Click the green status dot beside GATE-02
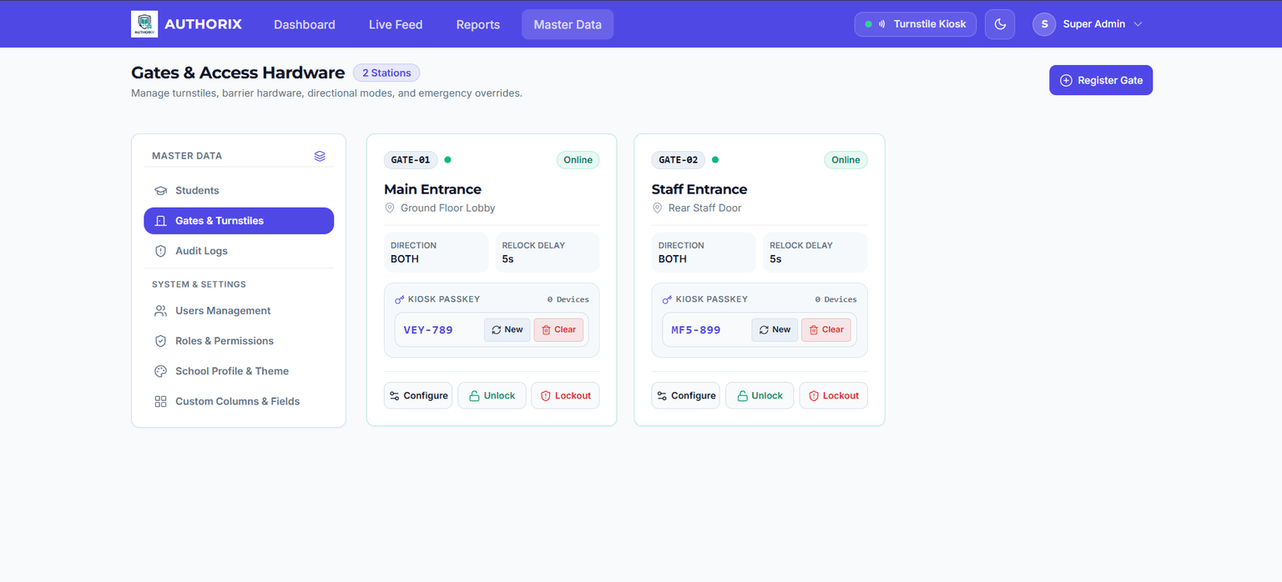The image size is (1282, 582). [x=715, y=159]
